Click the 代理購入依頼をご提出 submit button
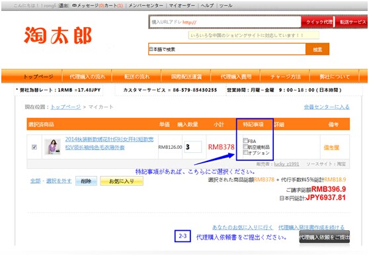The width and height of the screenshot is (369, 256). [x=325, y=237]
